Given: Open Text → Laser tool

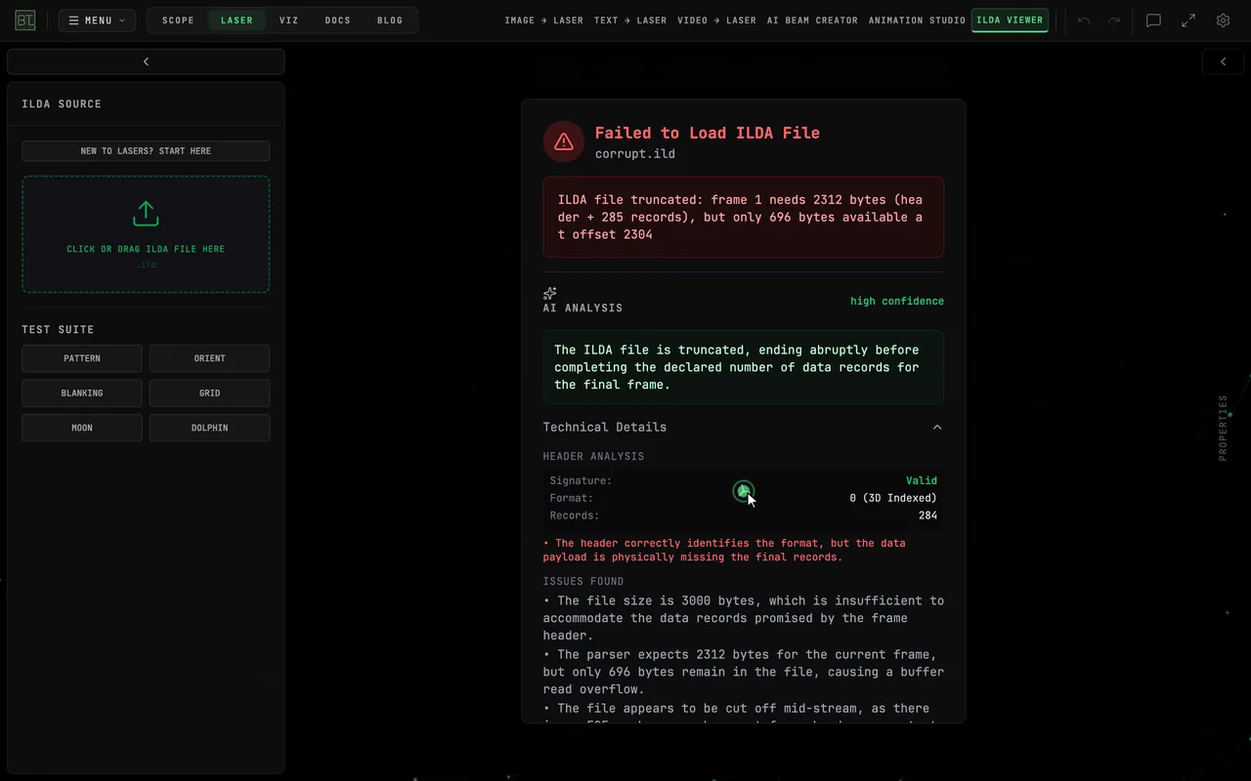Looking at the screenshot, I should point(630,21).
